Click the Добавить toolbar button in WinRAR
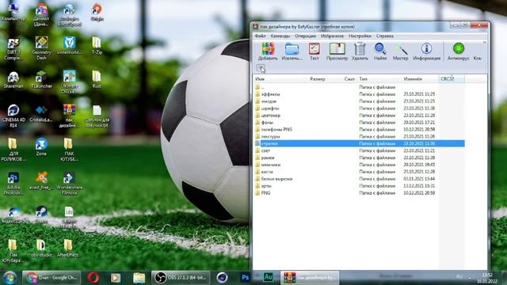 268,51
